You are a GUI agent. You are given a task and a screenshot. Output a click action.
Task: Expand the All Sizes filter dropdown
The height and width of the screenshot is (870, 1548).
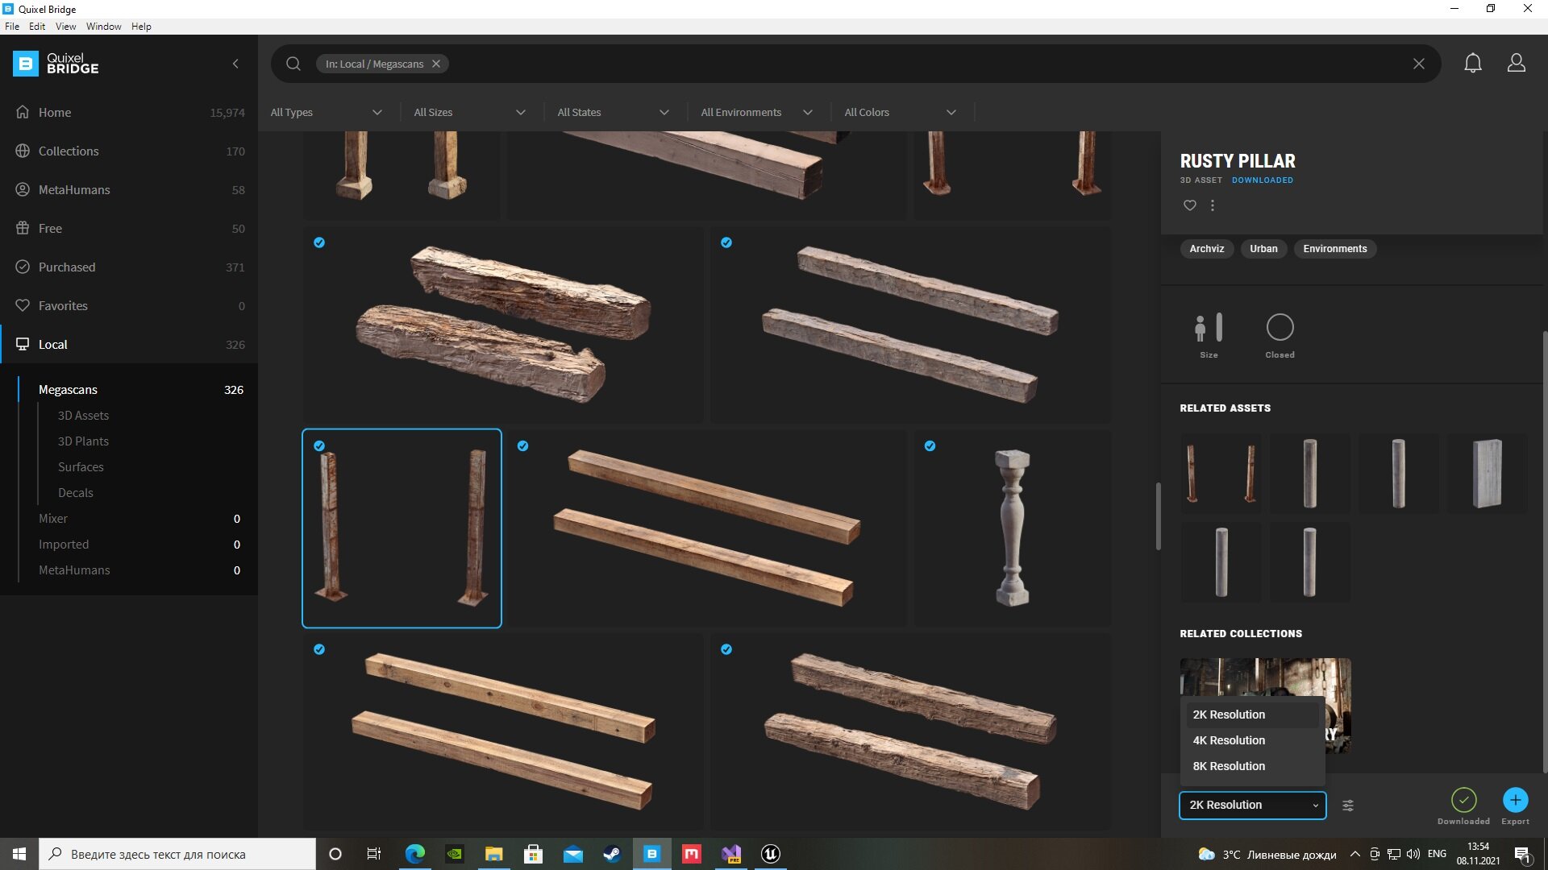(470, 112)
